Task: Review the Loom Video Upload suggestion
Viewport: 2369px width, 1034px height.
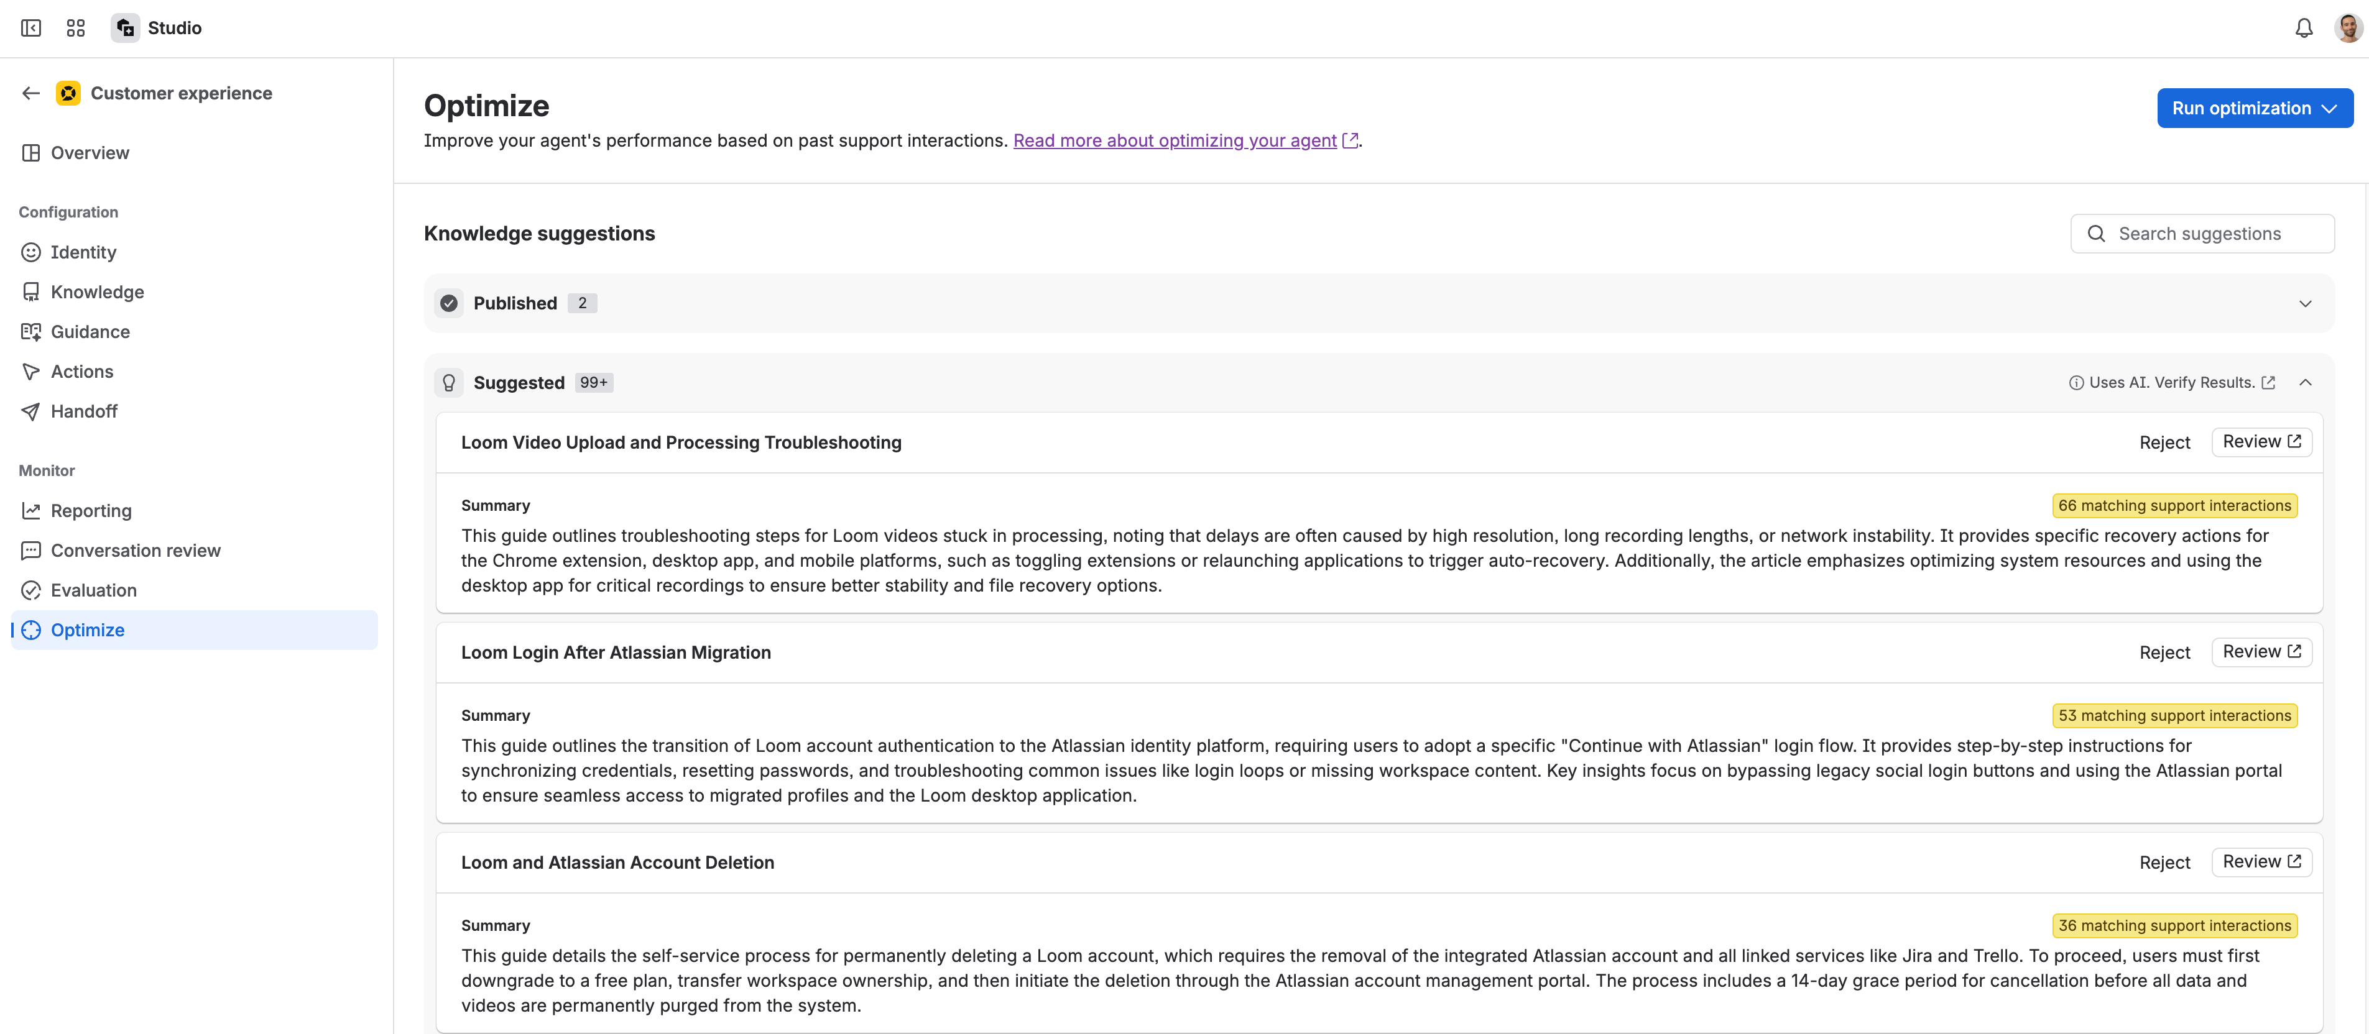Action: (x=2260, y=442)
